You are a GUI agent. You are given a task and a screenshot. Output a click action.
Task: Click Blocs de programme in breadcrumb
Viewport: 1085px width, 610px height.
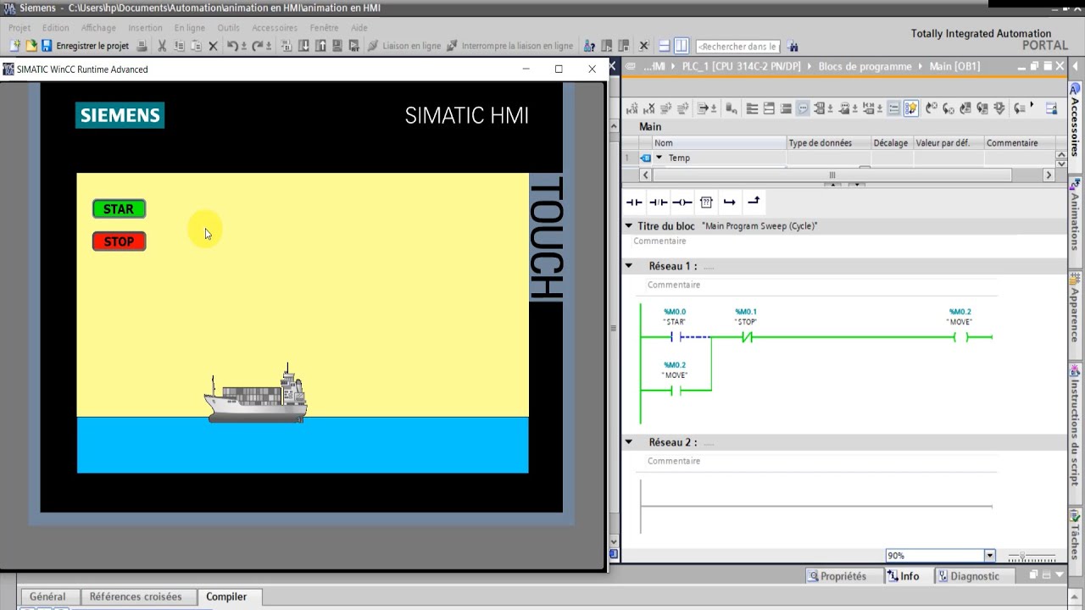click(x=865, y=66)
